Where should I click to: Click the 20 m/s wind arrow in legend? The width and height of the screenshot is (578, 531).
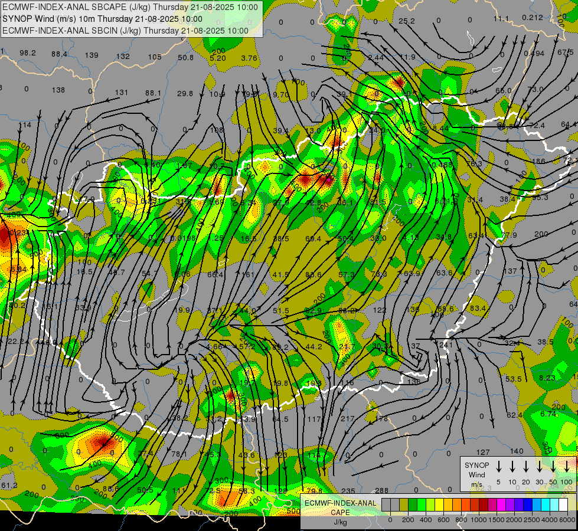point(525,466)
